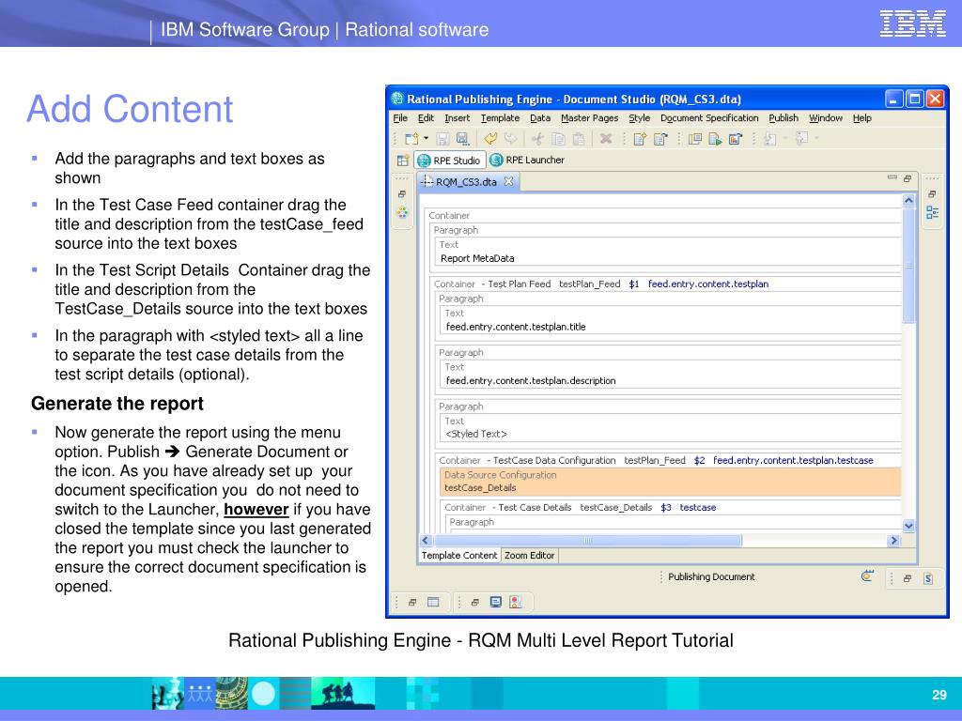This screenshot has height=721, width=962.
Task: Select the "feed.entry.content.testplan.description" text element
Action: pos(531,381)
